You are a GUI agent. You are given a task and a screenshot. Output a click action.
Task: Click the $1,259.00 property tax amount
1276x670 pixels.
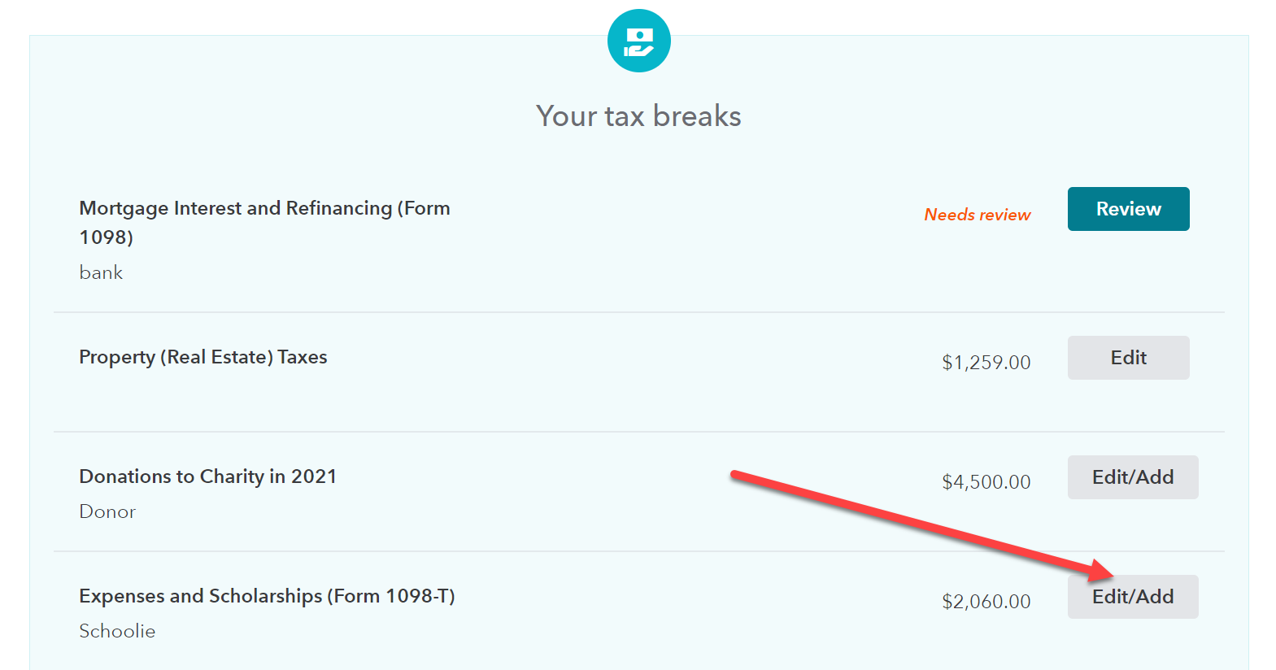point(986,363)
